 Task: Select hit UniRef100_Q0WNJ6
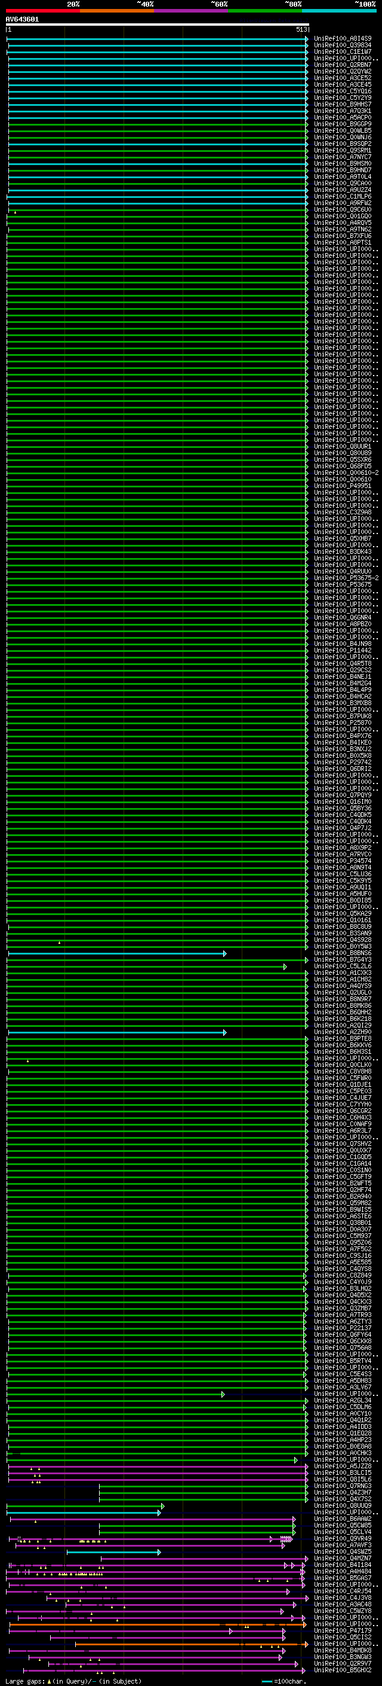point(342,138)
